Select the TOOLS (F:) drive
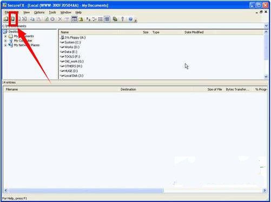Viewport: 271px width, 202px height. point(70,57)
